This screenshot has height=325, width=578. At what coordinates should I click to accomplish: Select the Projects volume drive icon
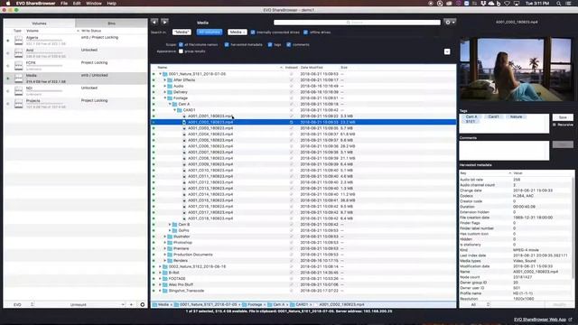point(18,104)
